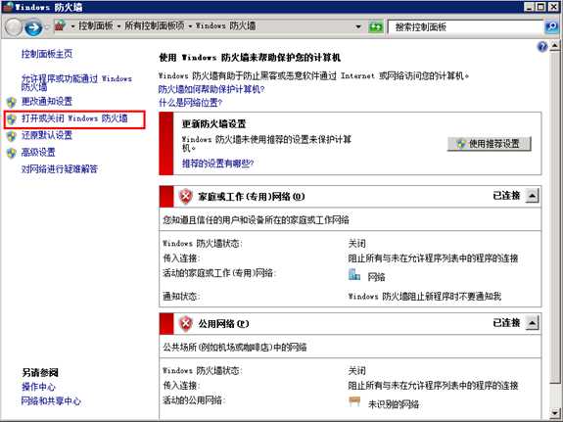This screenshot has height=422, width=563.
Task: Click Windows 防火墙 breadcrumb item
Action: click(x=225, y=25)
